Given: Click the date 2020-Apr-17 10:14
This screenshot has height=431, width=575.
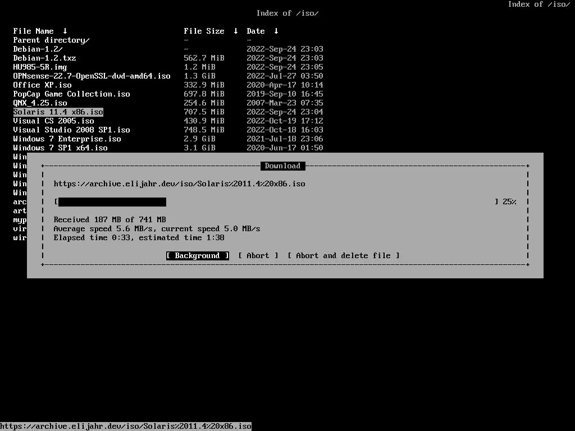Looking at the screenshot, I should click(x=285, y=85).
